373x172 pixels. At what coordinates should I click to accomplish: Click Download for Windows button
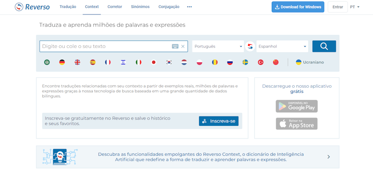(x=298, y=7)
